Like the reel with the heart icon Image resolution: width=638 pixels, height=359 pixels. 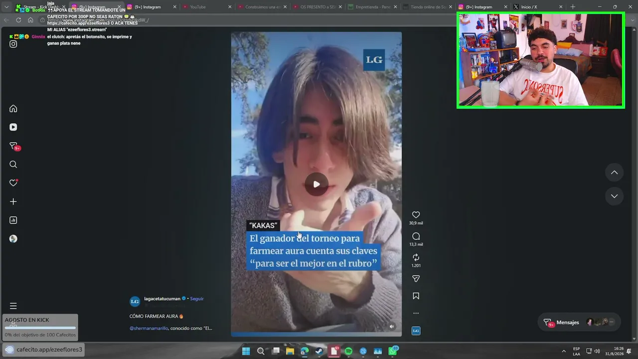[x=416, y=215]
